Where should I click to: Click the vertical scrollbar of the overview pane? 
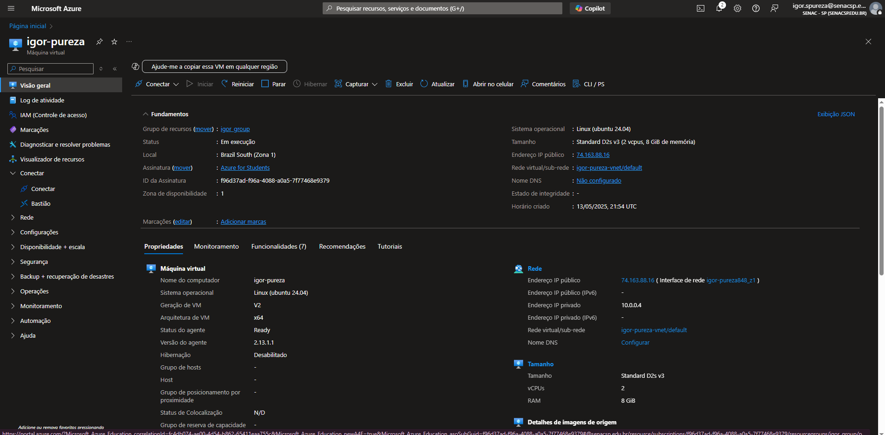[x=881, y=191]
